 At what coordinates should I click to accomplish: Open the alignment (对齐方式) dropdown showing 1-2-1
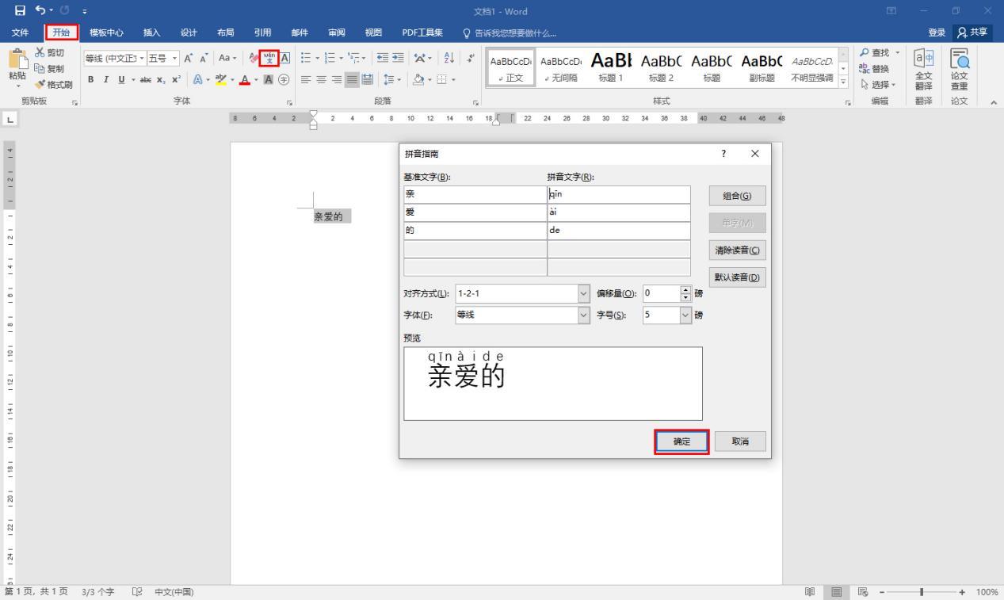click(x=584, y=293)
